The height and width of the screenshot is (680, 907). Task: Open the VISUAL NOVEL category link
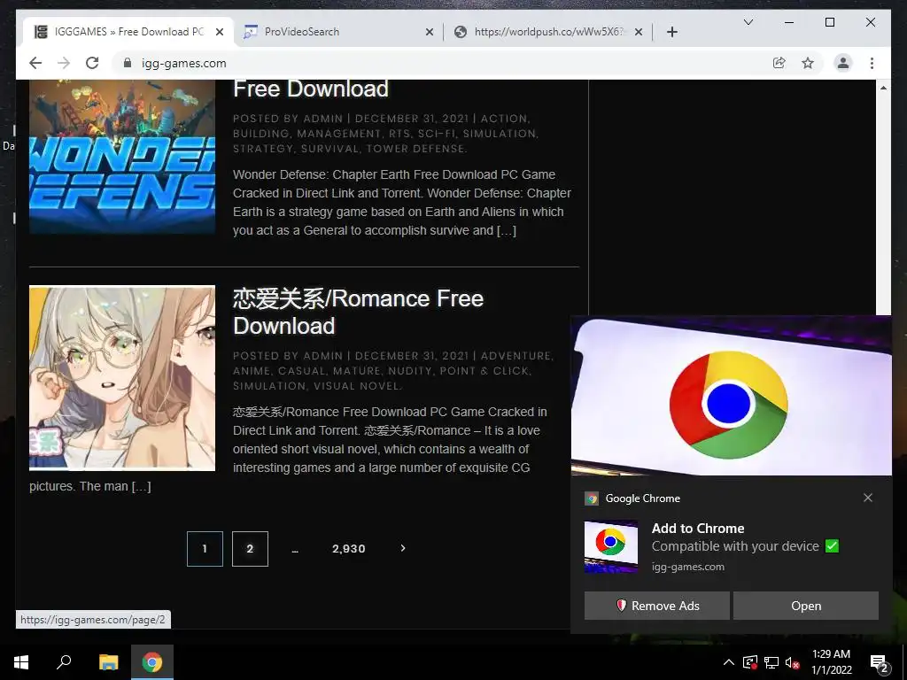356,386
